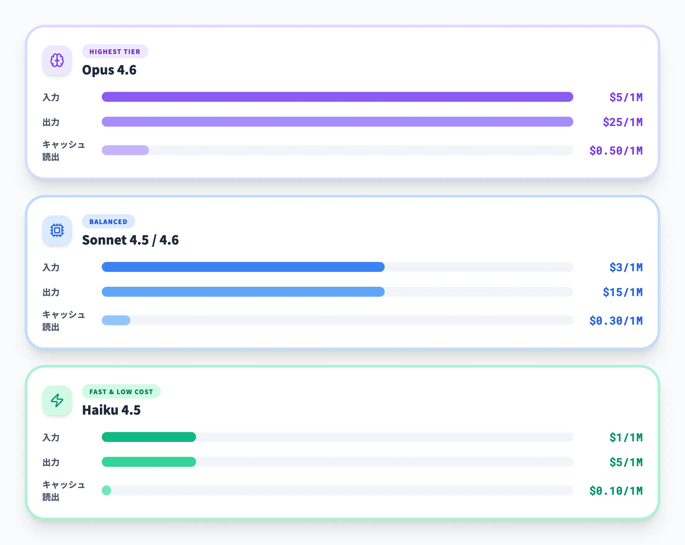685x545 pixels.
Task: Click the Opus input price bar
Action: (337, 97)
